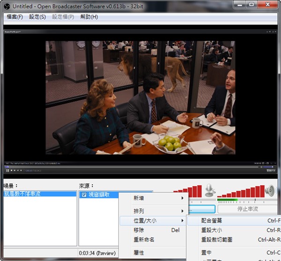The width and height of the screenshot is (281, 261).
Task: Choose 重新命名 from the context menu
Action: (x=152, y=239)
